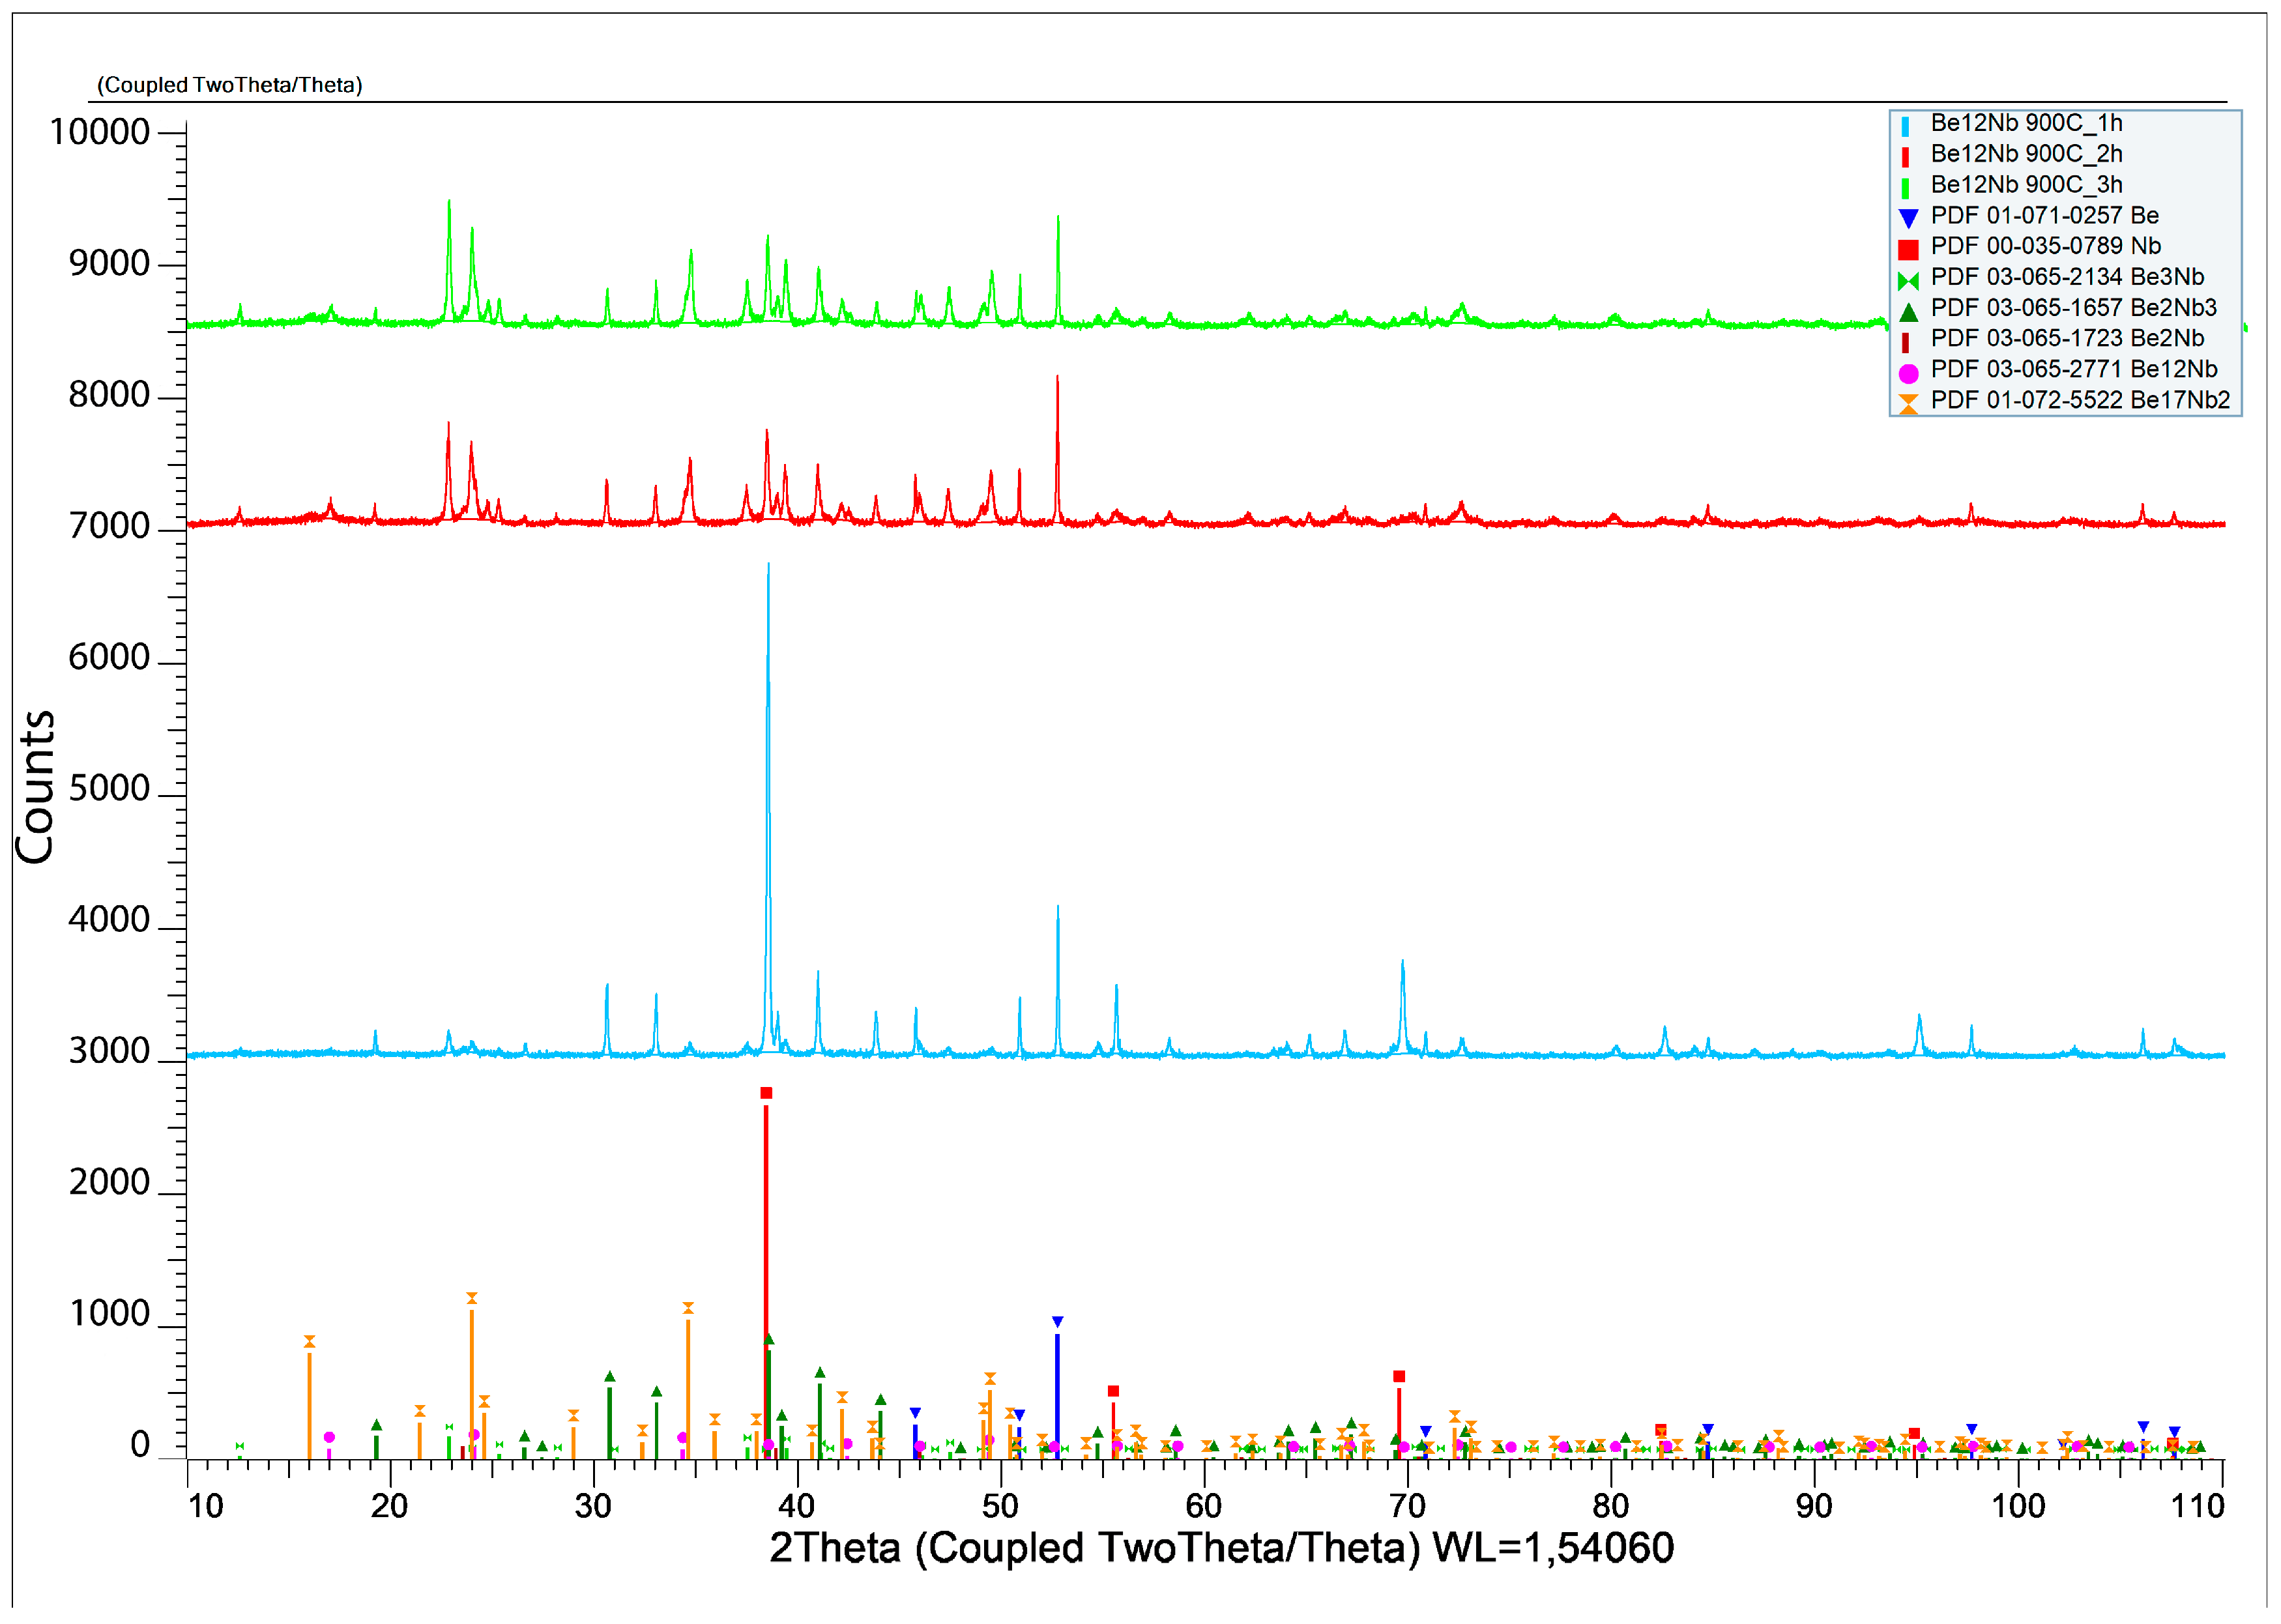Click the green bowtie Be3Nb legend icon
Viewport: 2281px width, 1624px height.
1907,281
